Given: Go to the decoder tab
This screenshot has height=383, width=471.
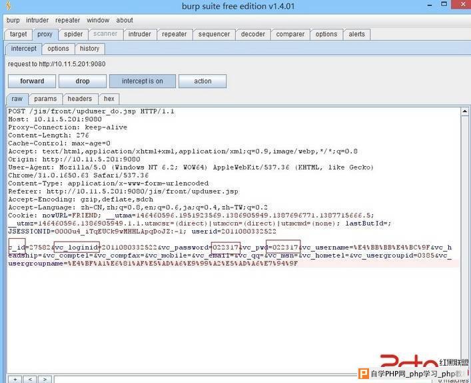Looking at the screenshot, I should 253,34.
